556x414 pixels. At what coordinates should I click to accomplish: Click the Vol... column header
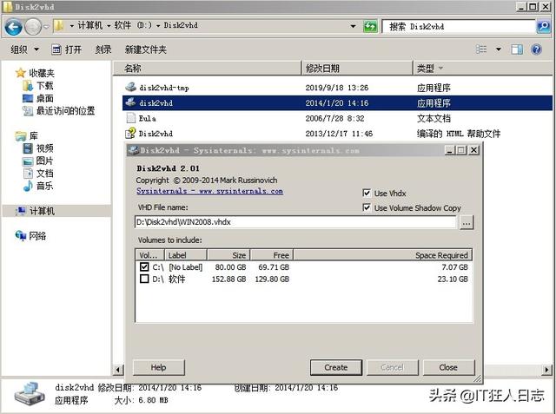pos(149,255)
